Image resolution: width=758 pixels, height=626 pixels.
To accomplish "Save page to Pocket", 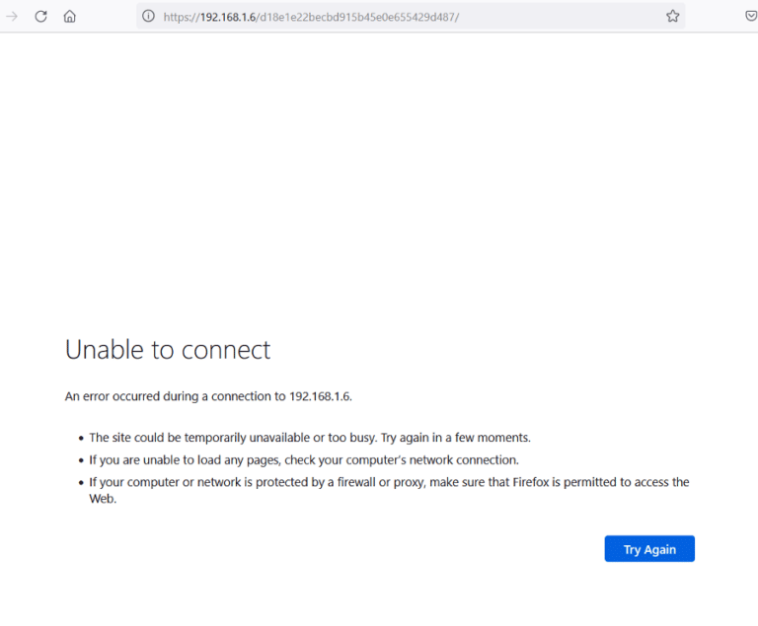I will 750,16.
